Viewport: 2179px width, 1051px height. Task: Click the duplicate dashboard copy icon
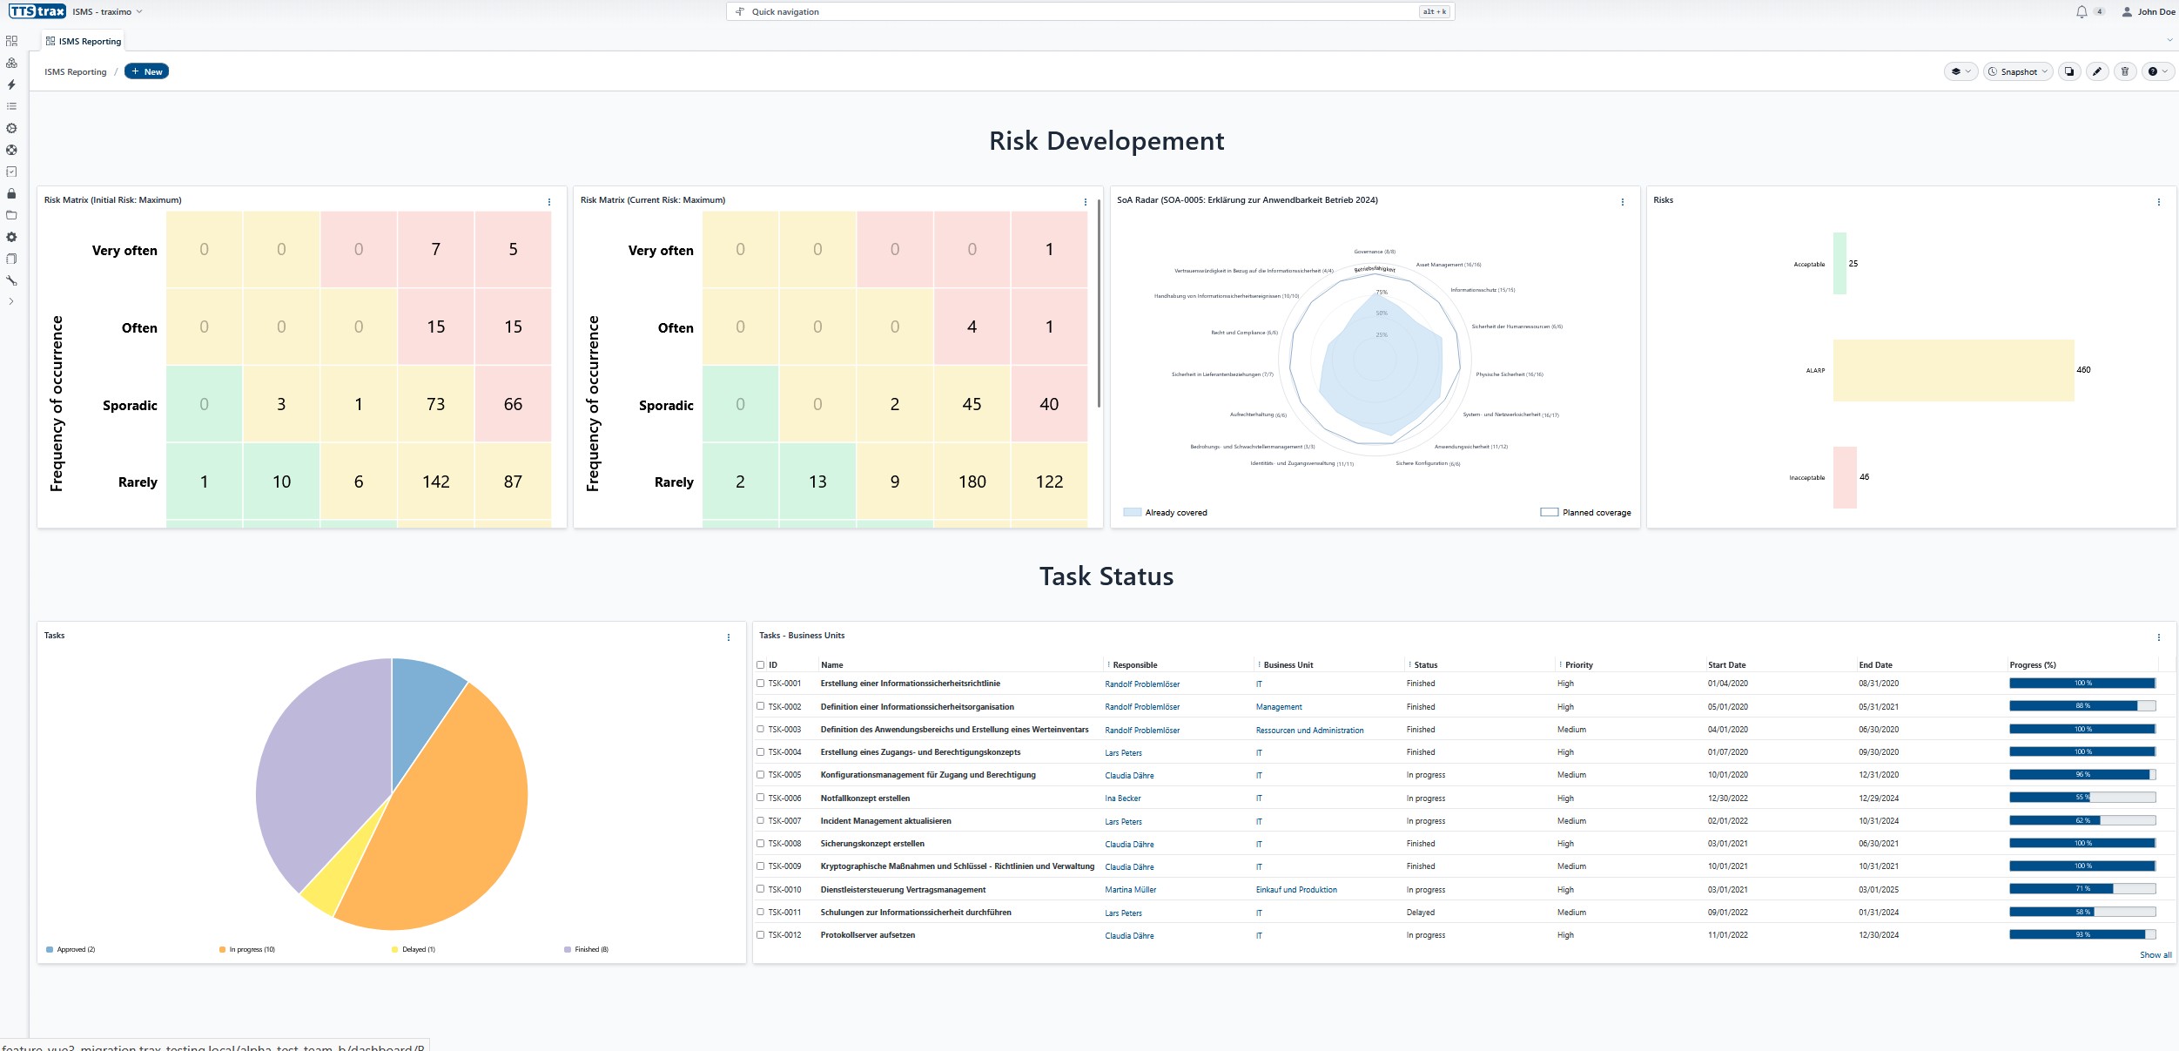tap(2069, 71)
